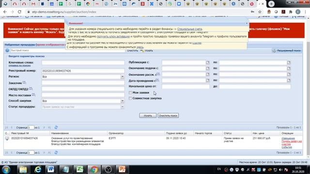
Task: Go back using the browser back arrow
Action: click(x=5, y=12)
